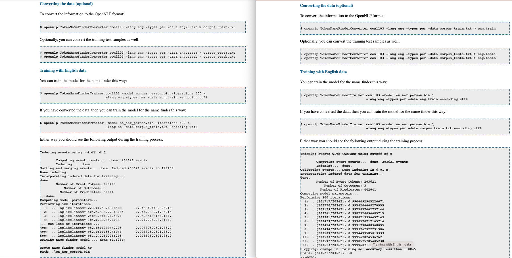This screenshot has height=258, width=512.
Task: Click left page command ending "> corpus_testb.txt"
Action: coord(138,57)
